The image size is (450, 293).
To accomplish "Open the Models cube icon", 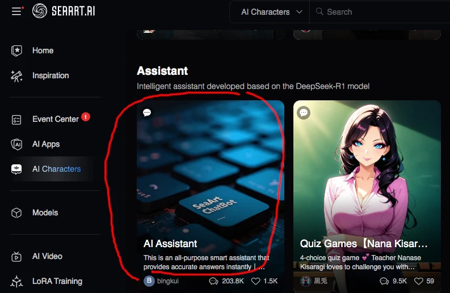I will pos(16,213).
